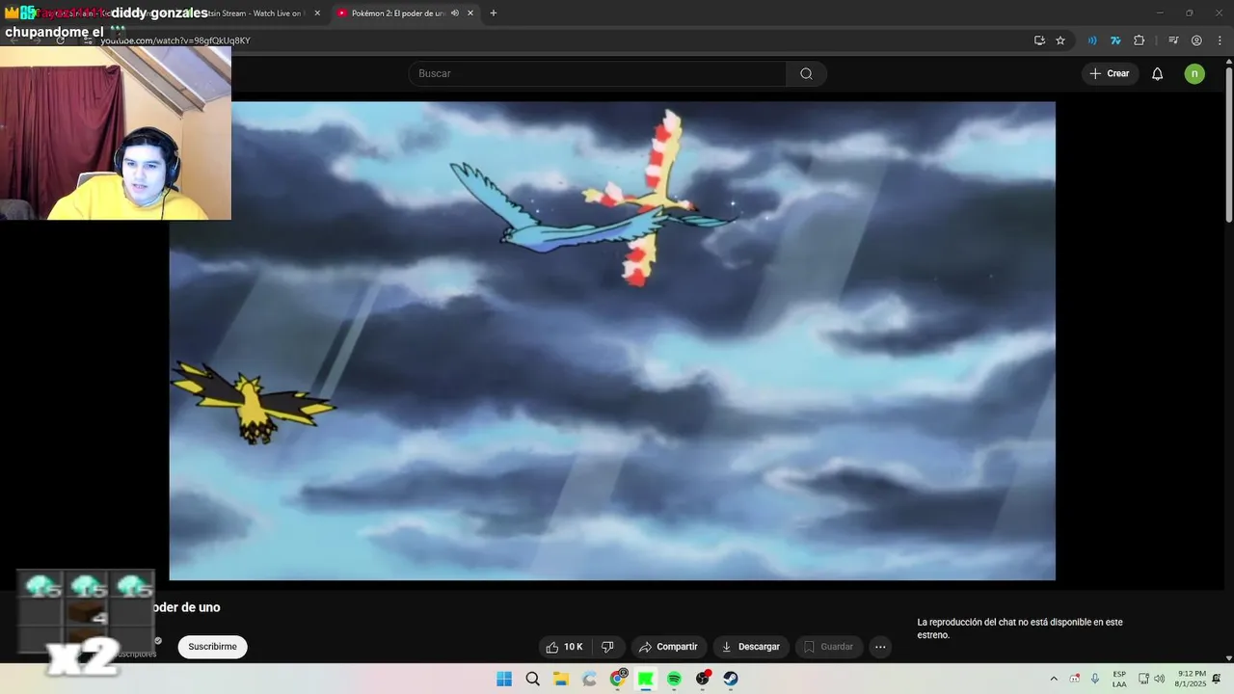The image size is (1234, 694).
Task: Click the Guardar button
Action: point(829,647)
